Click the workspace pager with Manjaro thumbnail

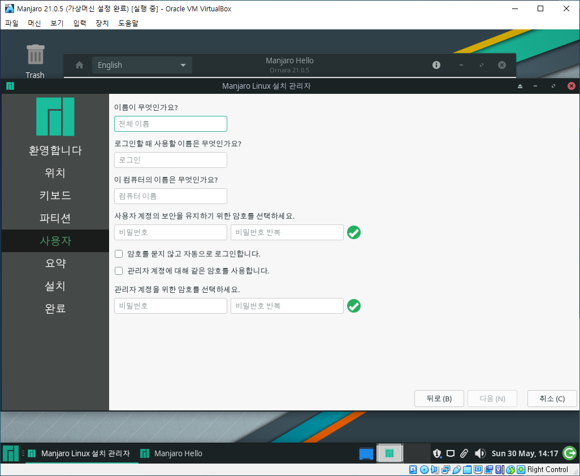(x=389, y=453)
